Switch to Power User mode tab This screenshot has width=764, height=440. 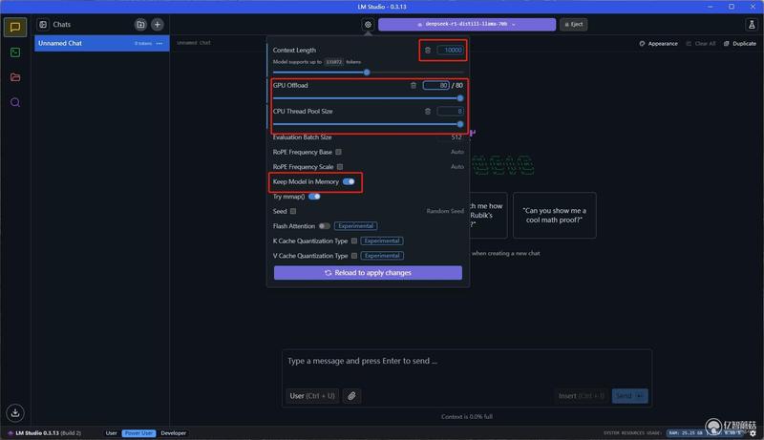click(138, 433)
